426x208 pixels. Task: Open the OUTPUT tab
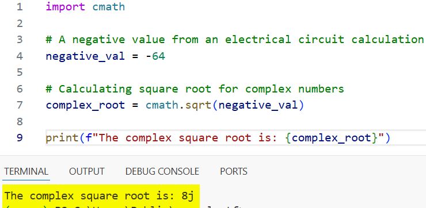(87, 171)
